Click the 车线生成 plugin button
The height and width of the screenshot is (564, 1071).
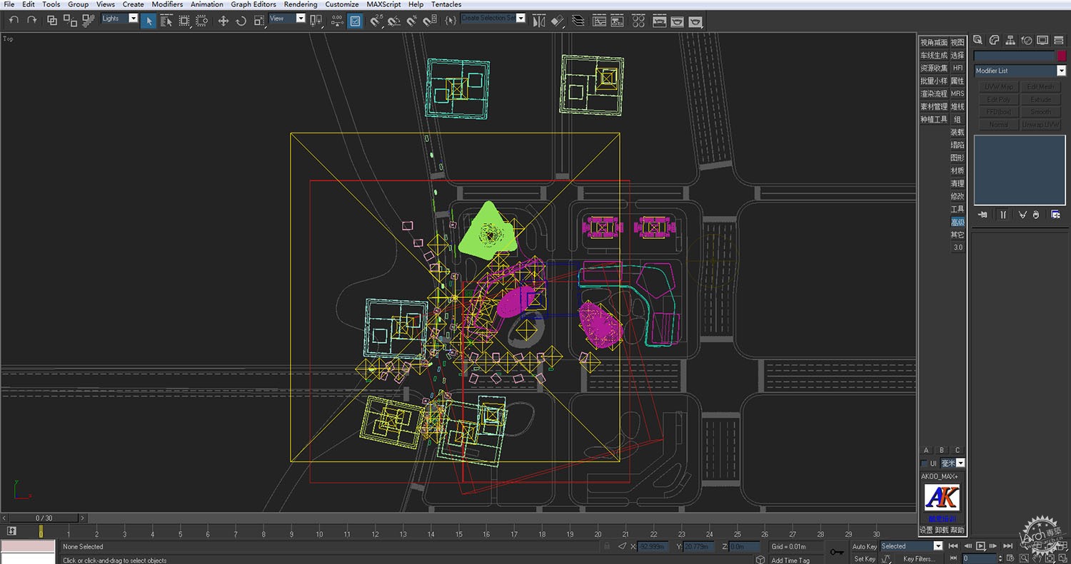coord(934,56)
